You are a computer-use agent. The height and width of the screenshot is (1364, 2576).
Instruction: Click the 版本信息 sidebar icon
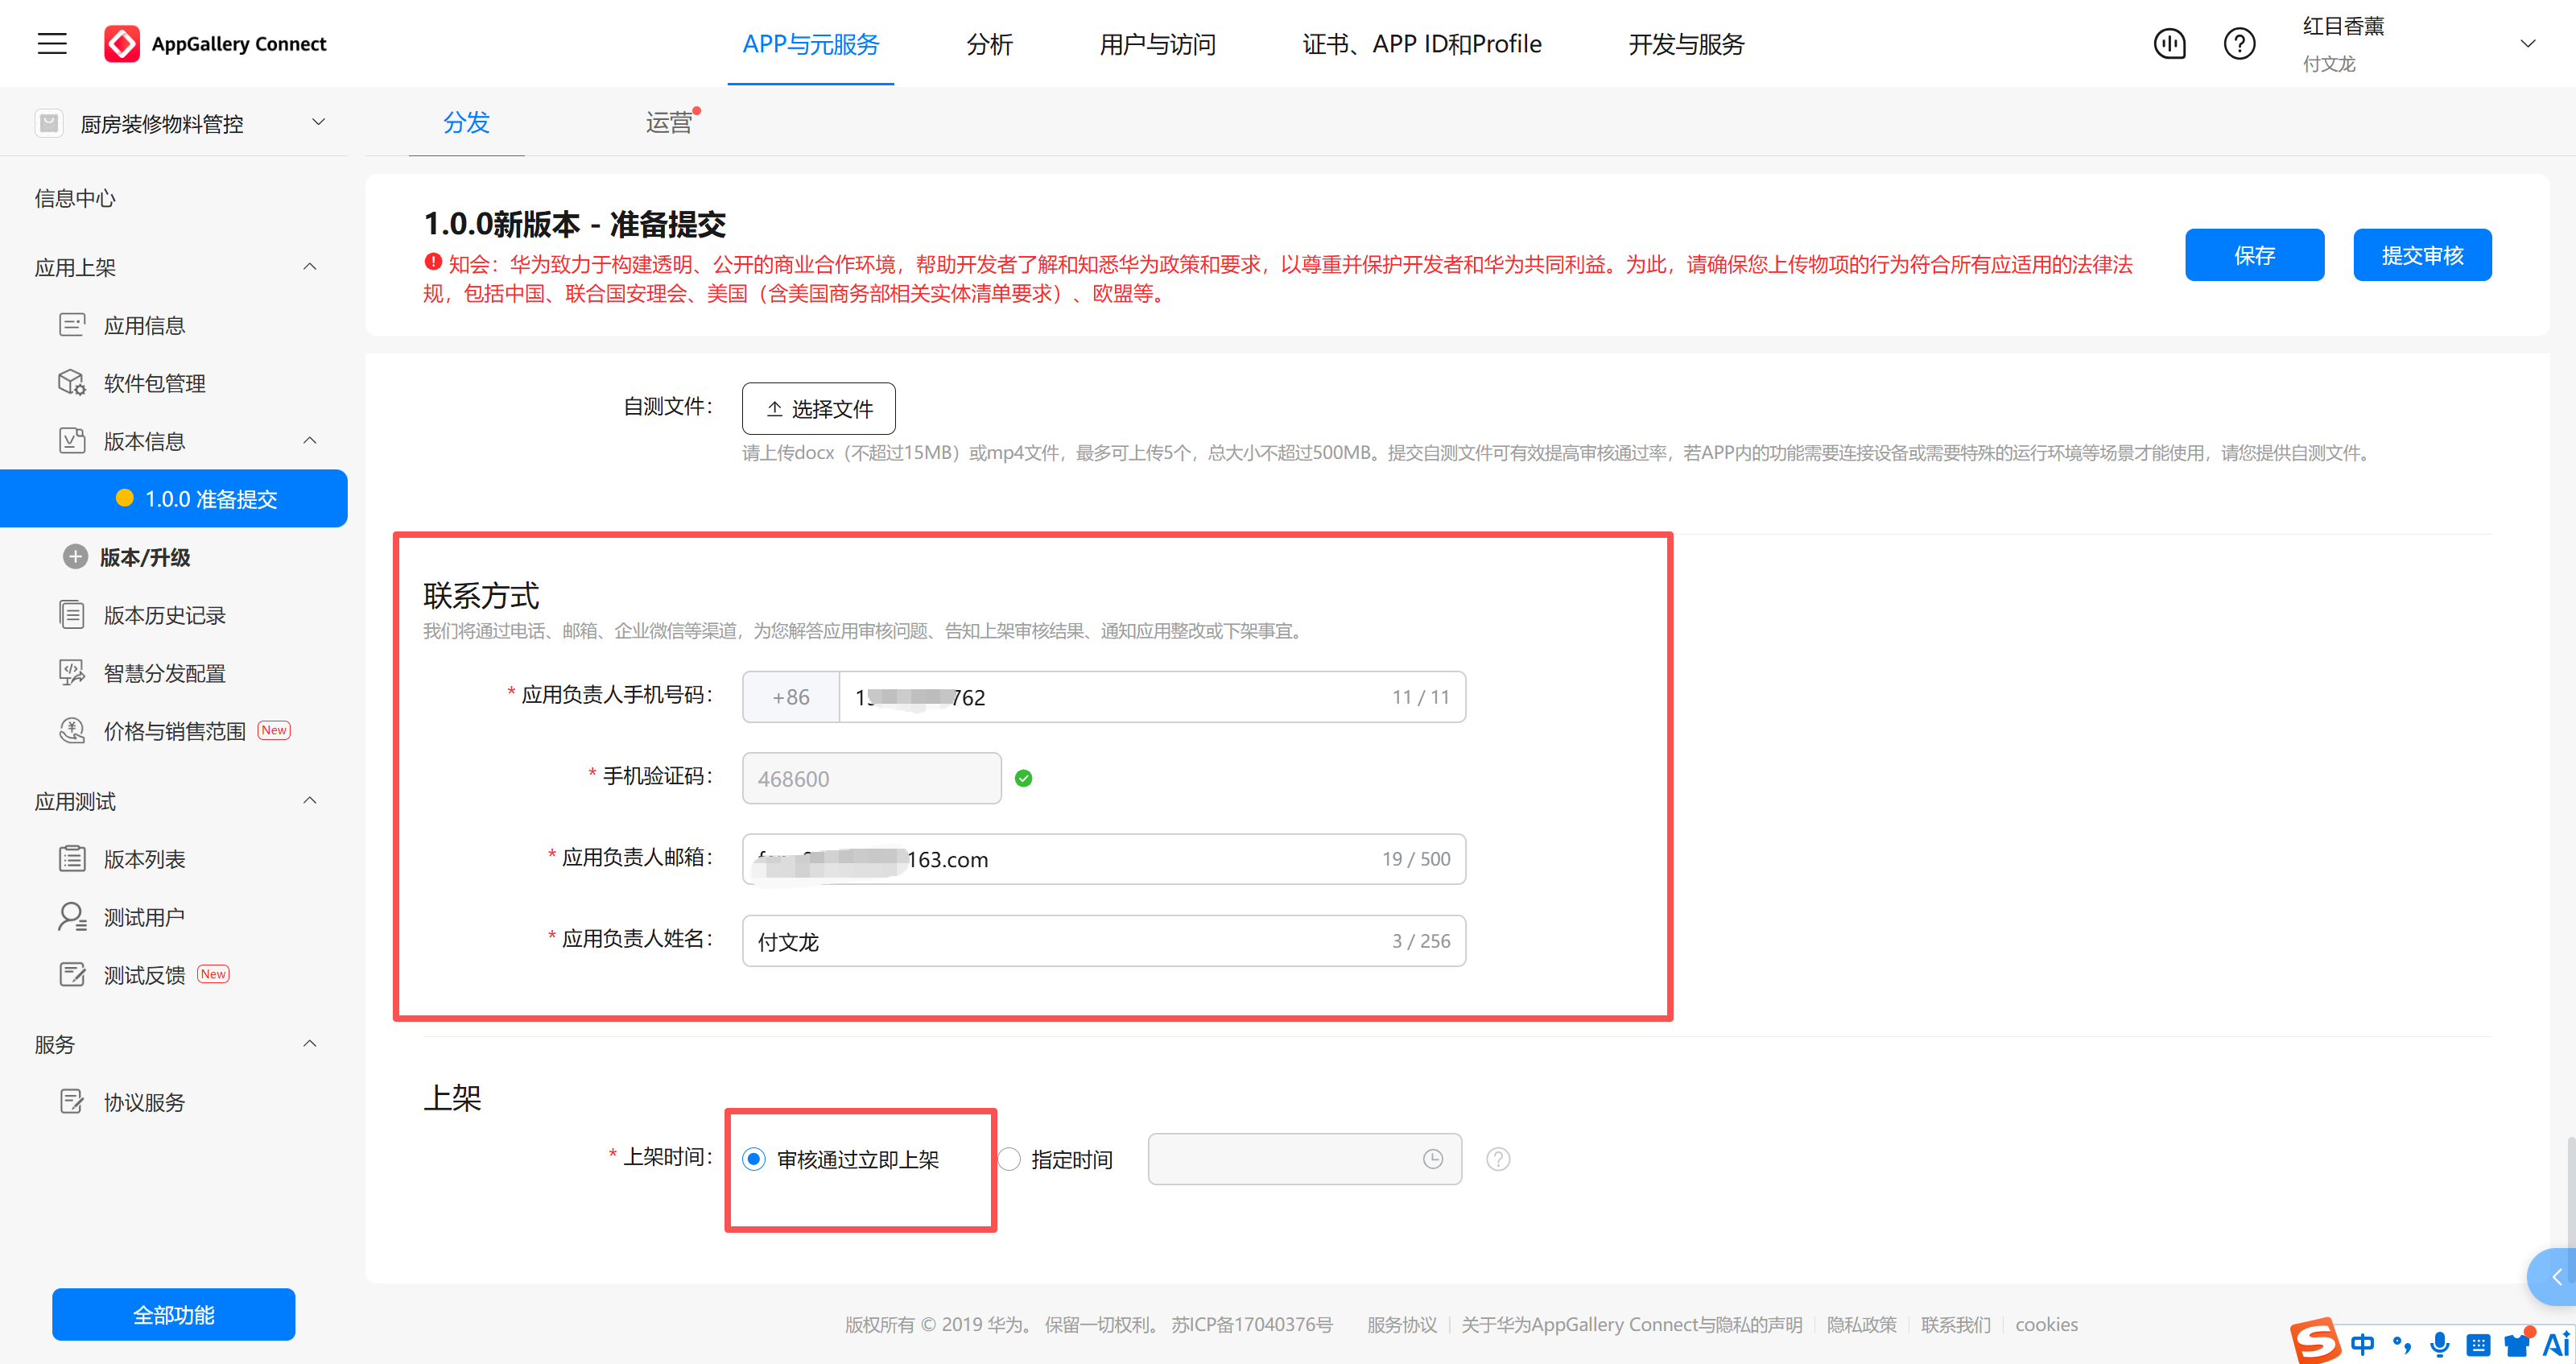(72, 441)
